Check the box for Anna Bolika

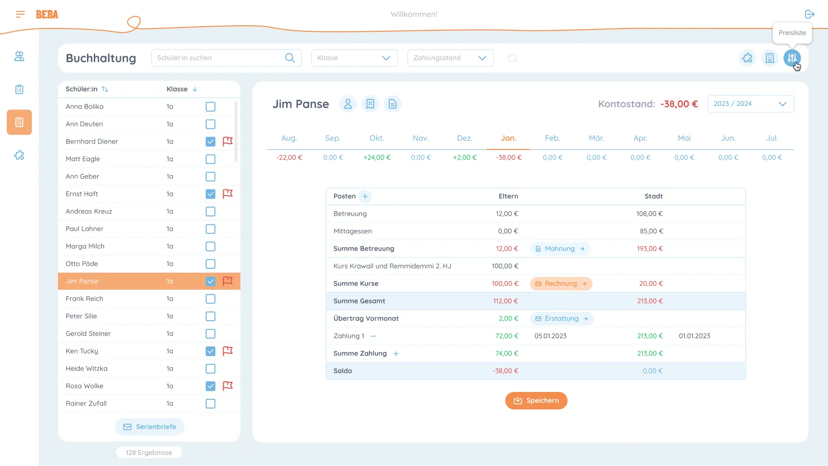point(210,107)
